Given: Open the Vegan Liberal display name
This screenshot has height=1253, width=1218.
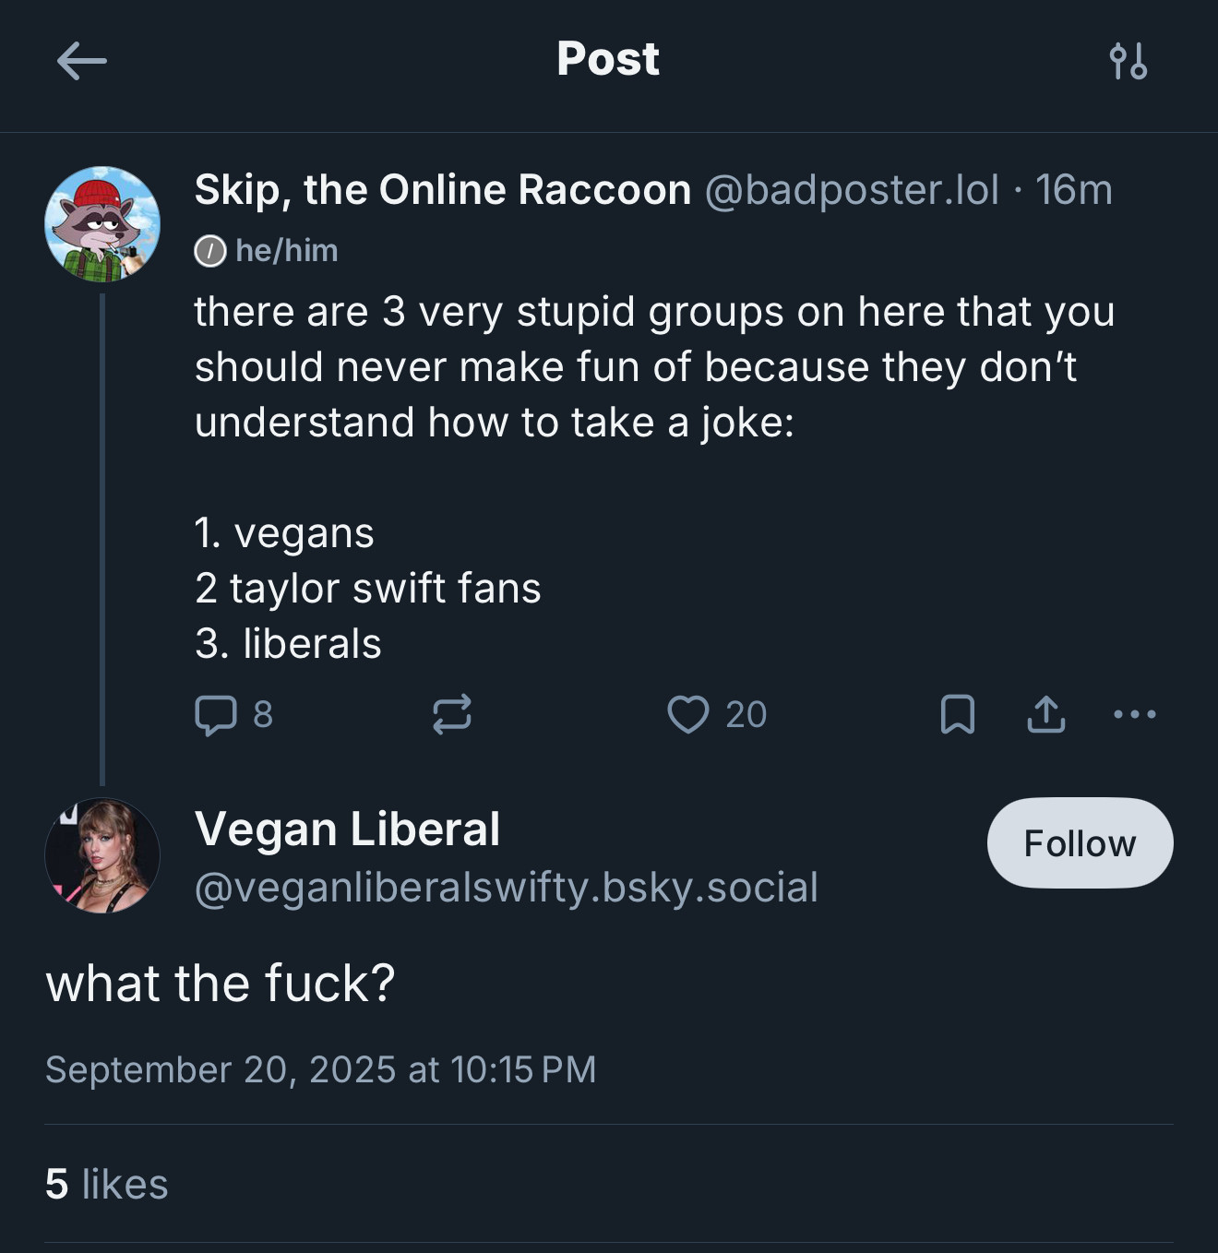Looking at the screenshot, I should coord(348,829).
